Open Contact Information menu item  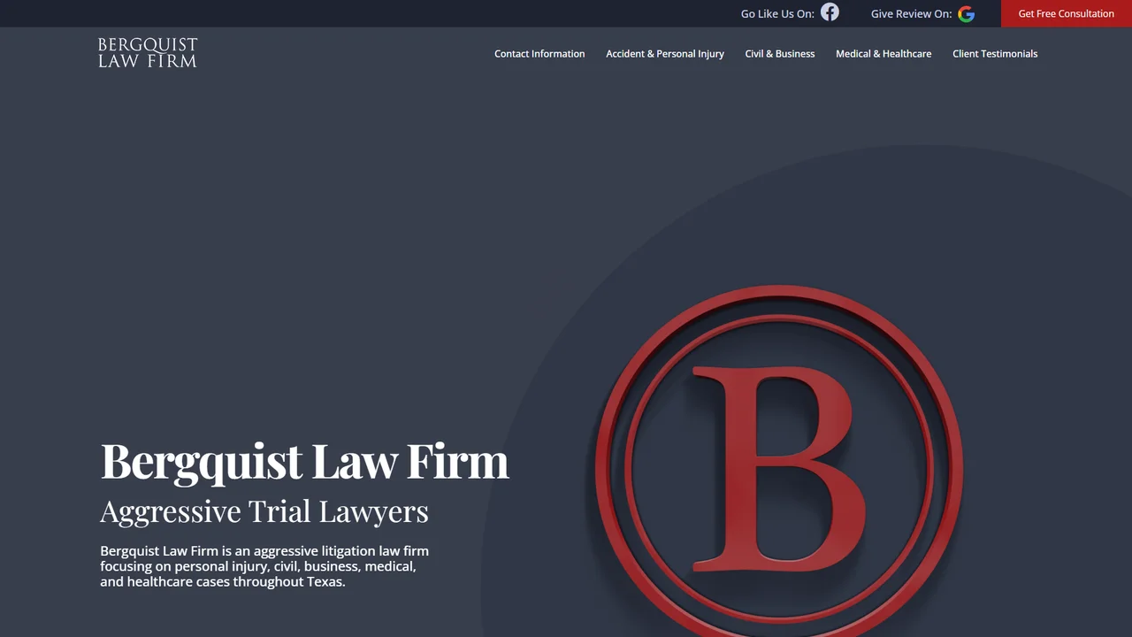[x=539, y=54]
